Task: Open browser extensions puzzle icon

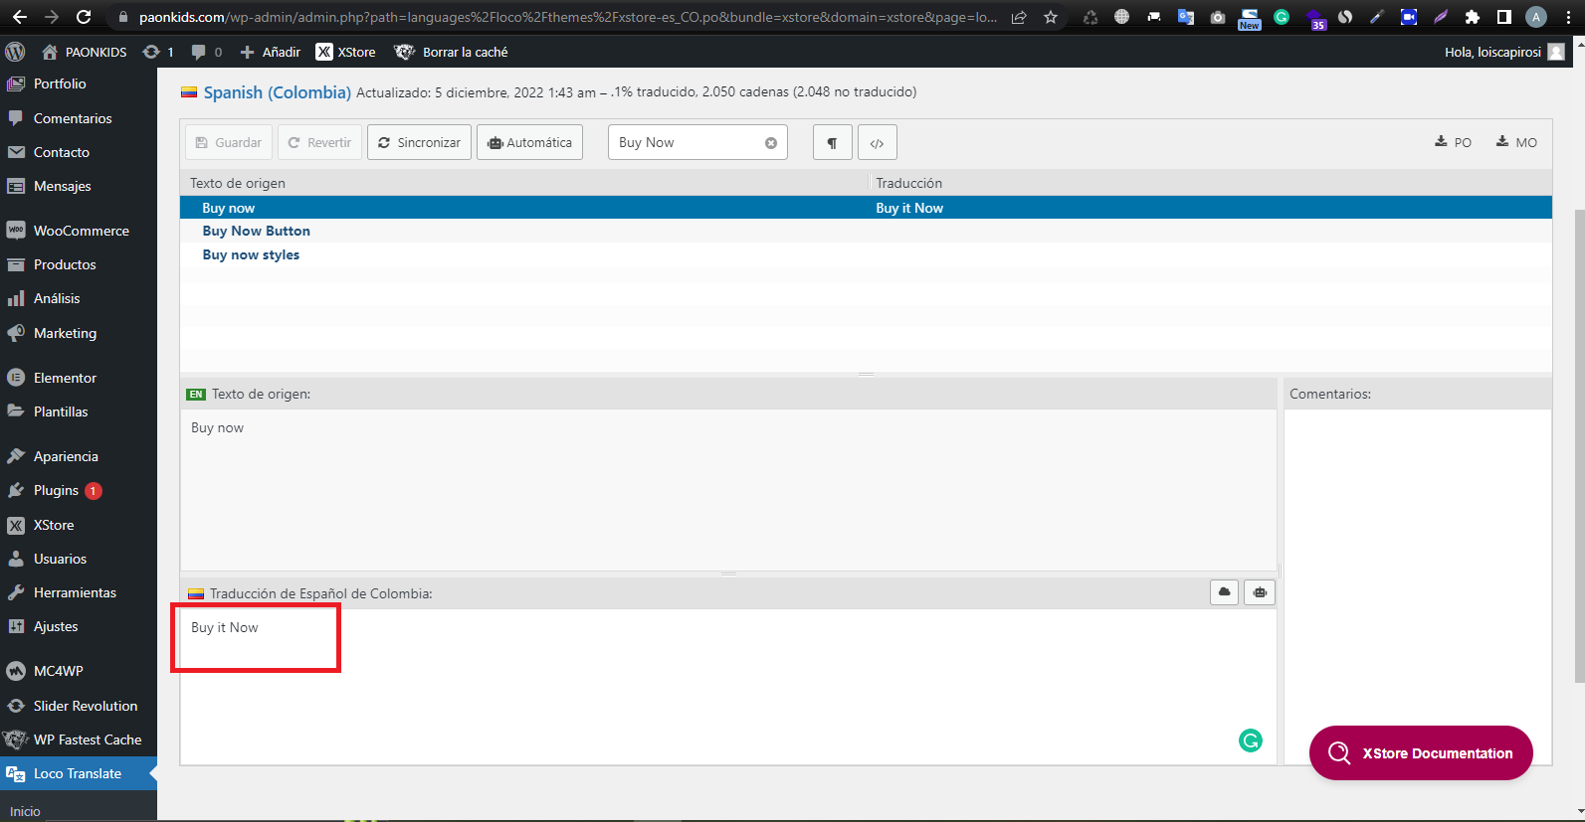Action: 1473,17
